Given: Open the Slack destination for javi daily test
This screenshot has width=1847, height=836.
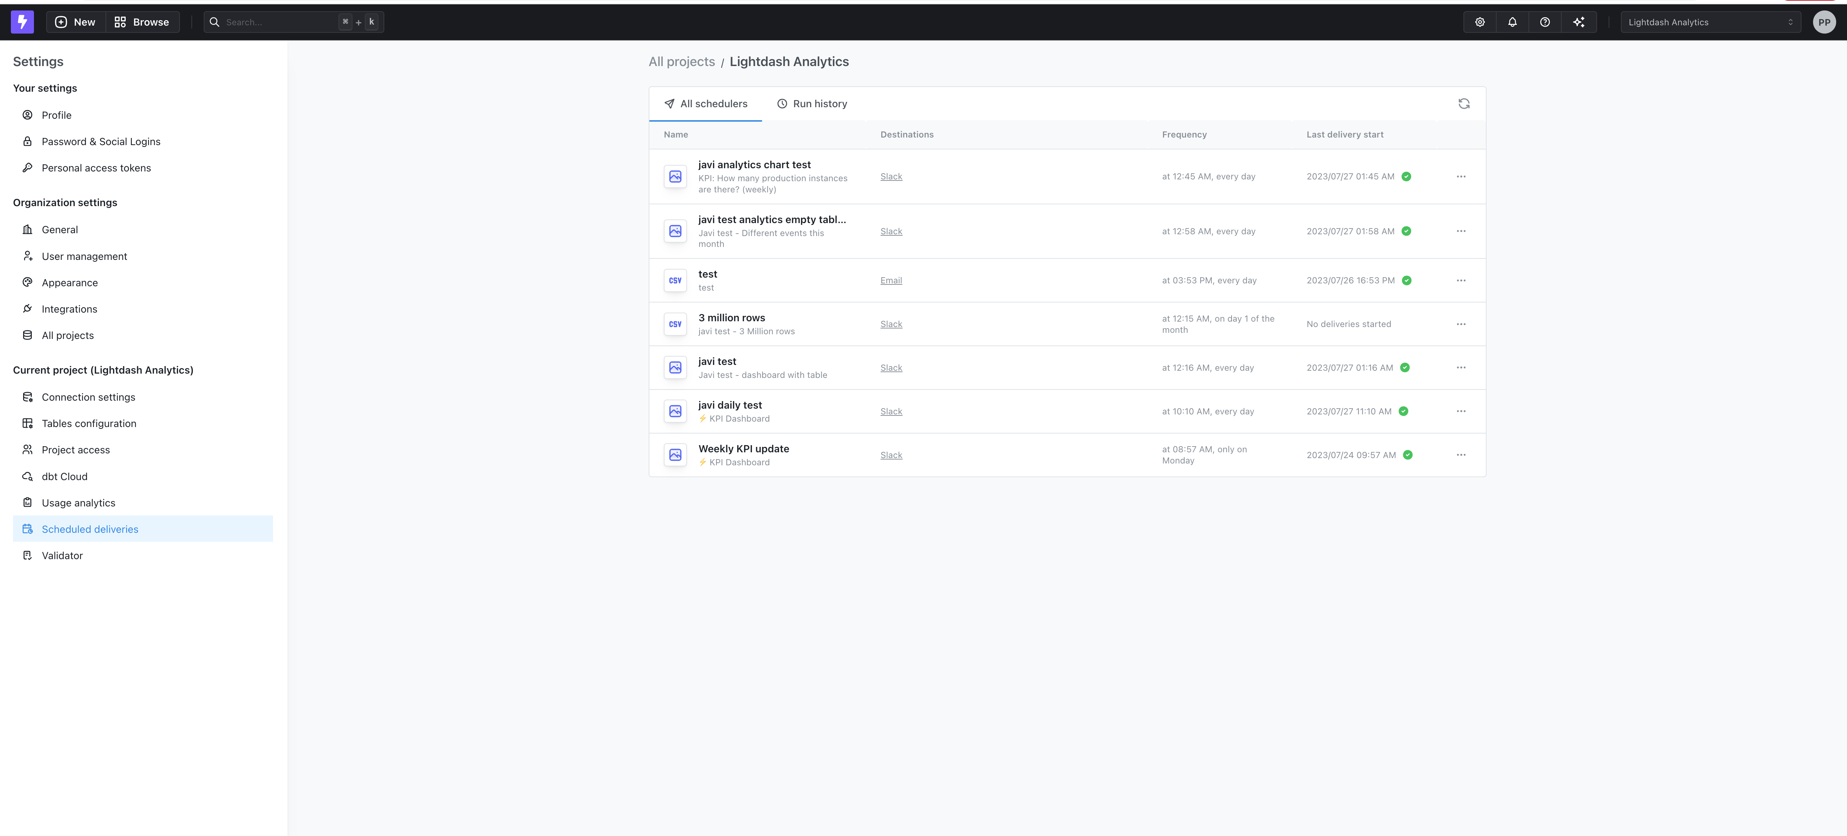Looking at the screenshot, I should [x=891, y=411].
